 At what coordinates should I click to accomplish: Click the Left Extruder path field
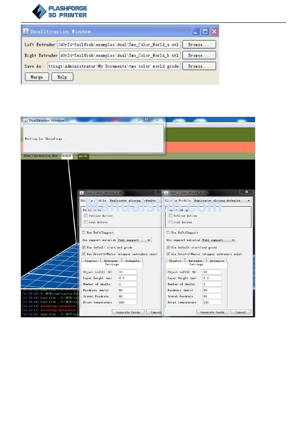[x=119, y=45]
